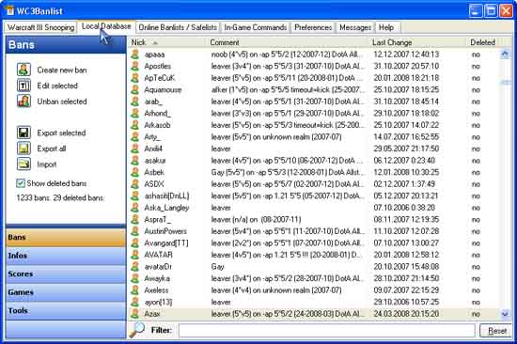Click the ban list scroll-down arrow

pos(505,314)
